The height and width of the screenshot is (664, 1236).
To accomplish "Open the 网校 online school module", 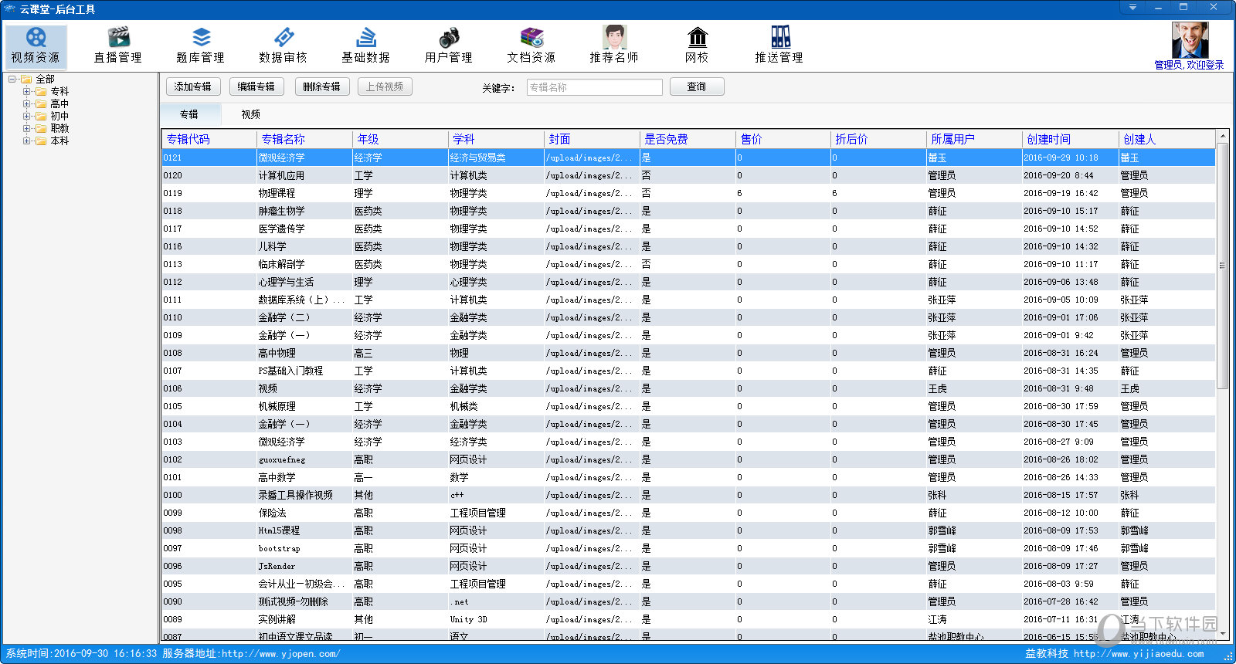I will (x=697, y=46).
